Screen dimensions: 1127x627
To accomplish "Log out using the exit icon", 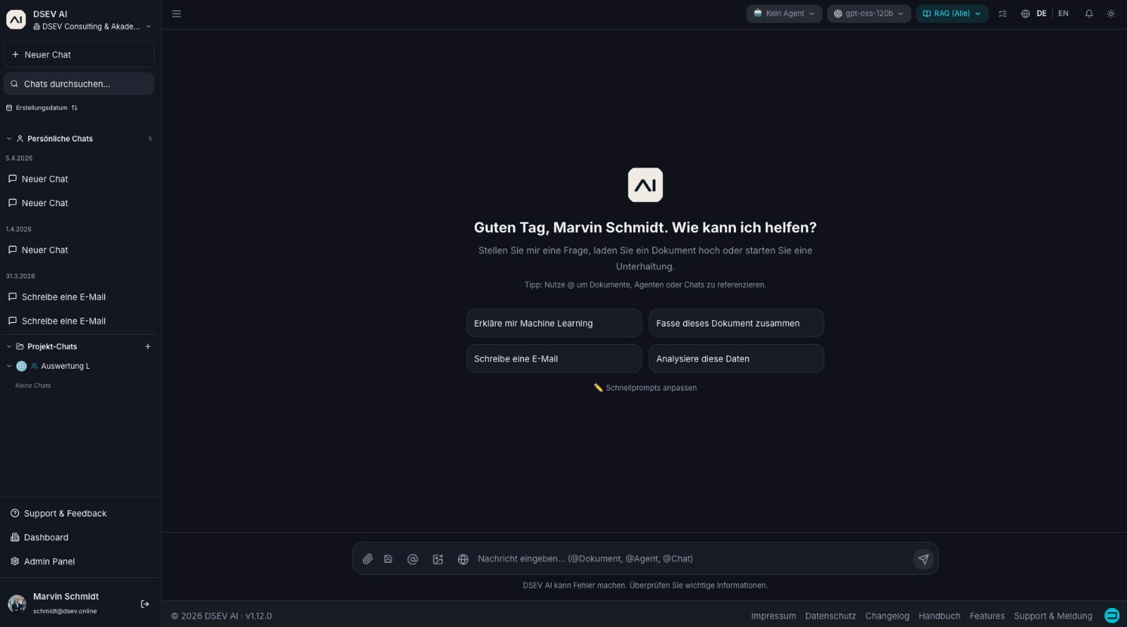I will coord(145,604).
